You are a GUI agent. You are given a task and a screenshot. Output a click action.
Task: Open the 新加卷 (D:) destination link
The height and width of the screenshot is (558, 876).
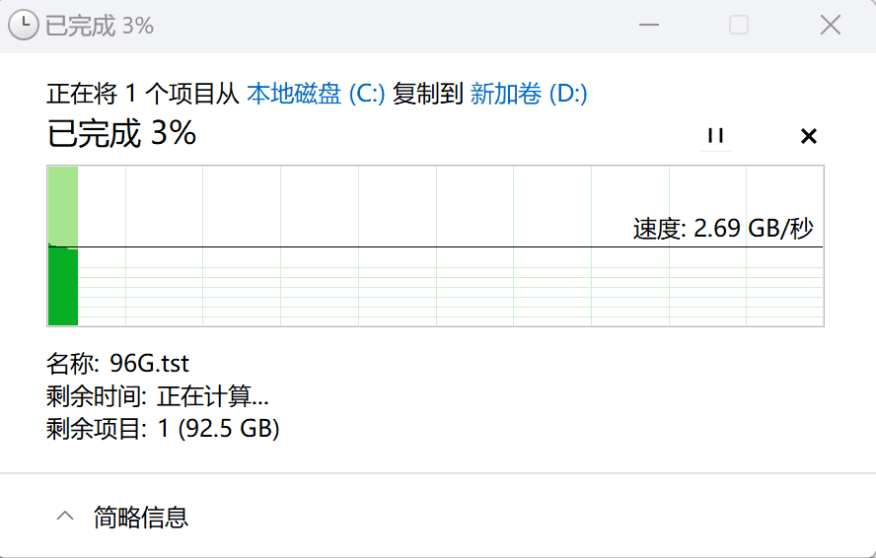point(529,94)
